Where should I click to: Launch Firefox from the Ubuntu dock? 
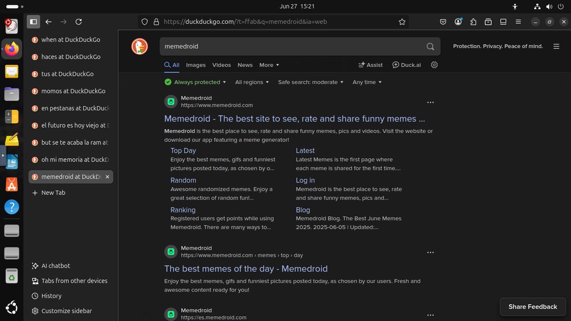click(12, 49)
